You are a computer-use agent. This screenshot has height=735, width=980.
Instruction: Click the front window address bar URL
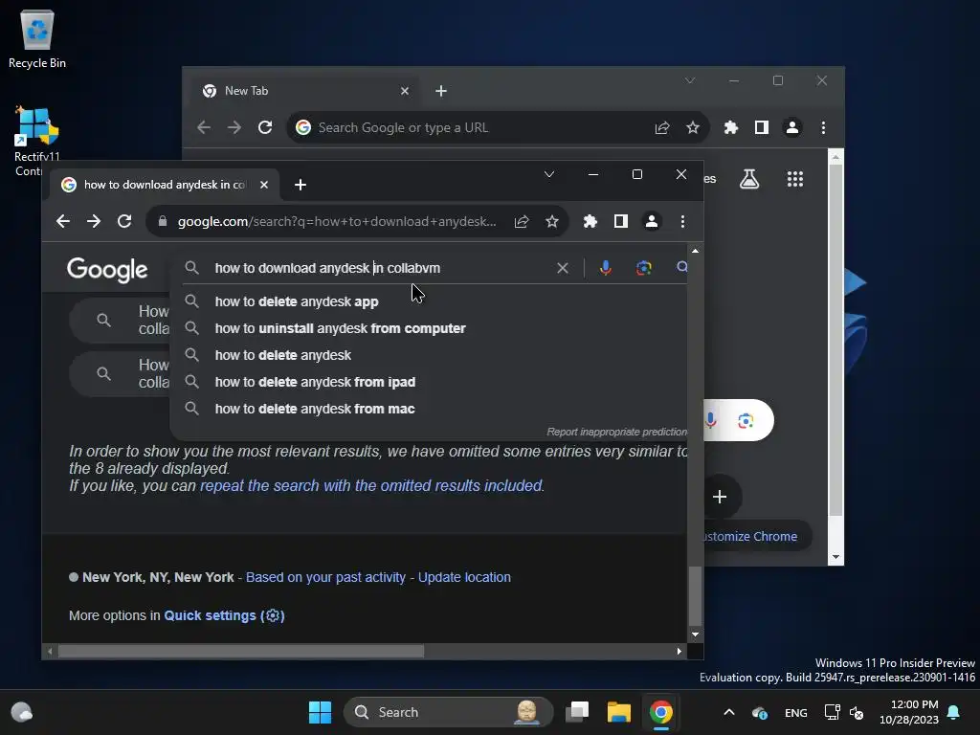(337, 221)
